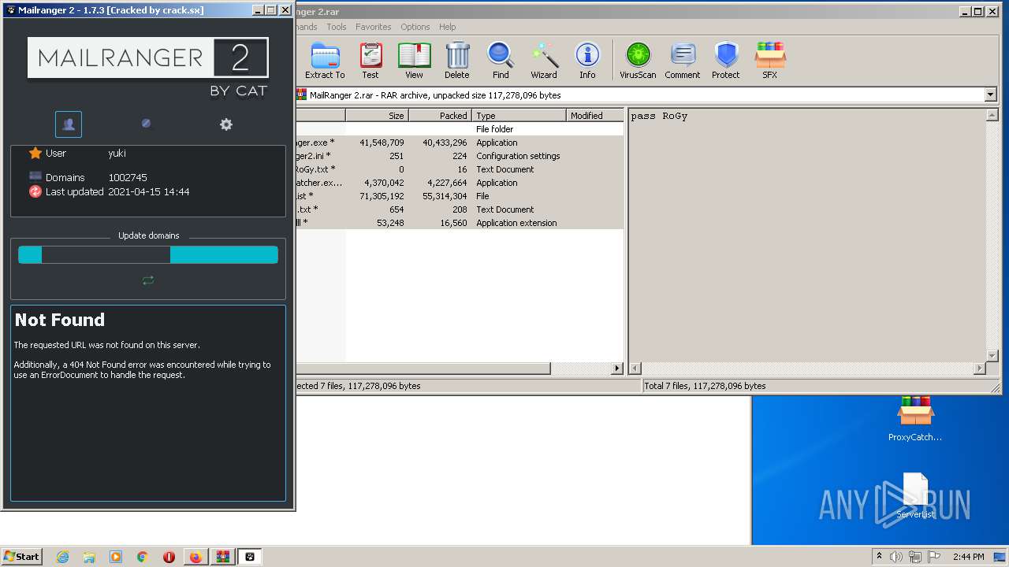The image size is (1009, 567).
Task: Select the 4,370,042 byte Application row
Action: tap(460, 183)
